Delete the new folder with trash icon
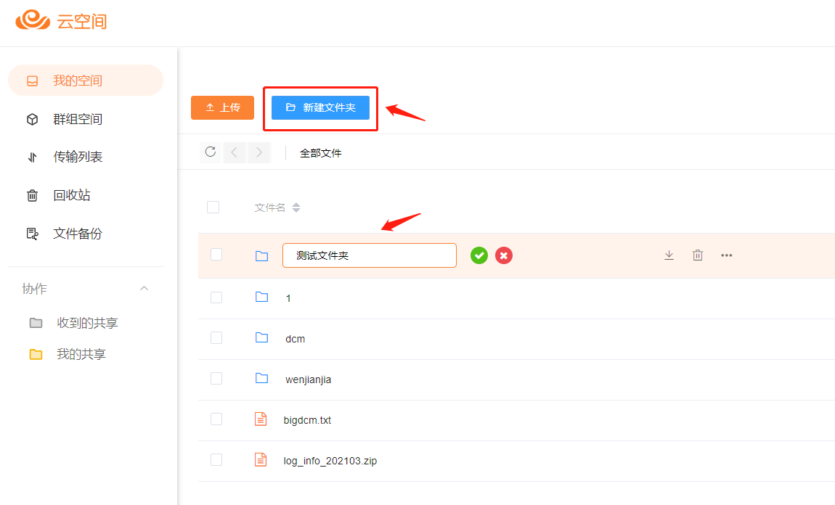 698,255
